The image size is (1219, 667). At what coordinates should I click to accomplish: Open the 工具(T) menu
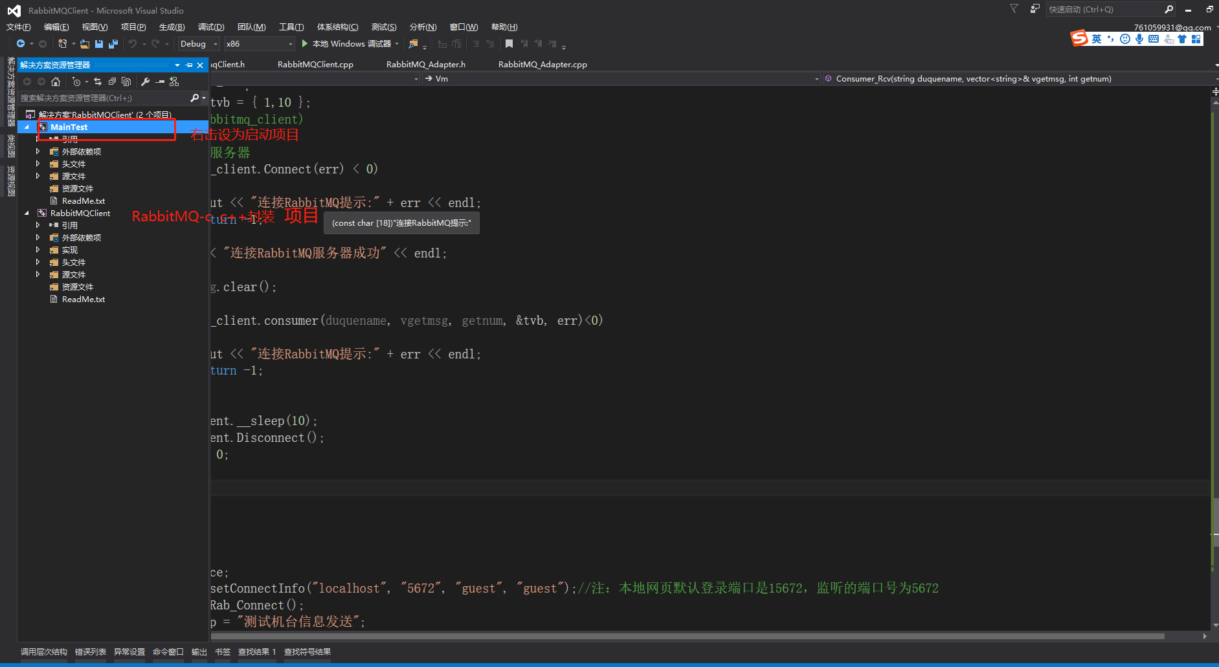pyautogui.click(x=291, y=27)
